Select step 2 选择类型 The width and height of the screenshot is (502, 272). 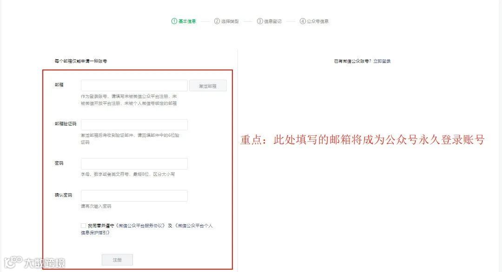226,21
